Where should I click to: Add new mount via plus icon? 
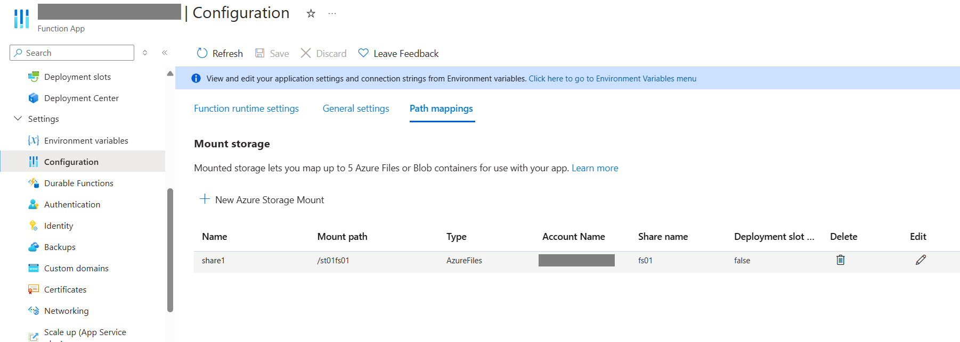coord(205,199)
